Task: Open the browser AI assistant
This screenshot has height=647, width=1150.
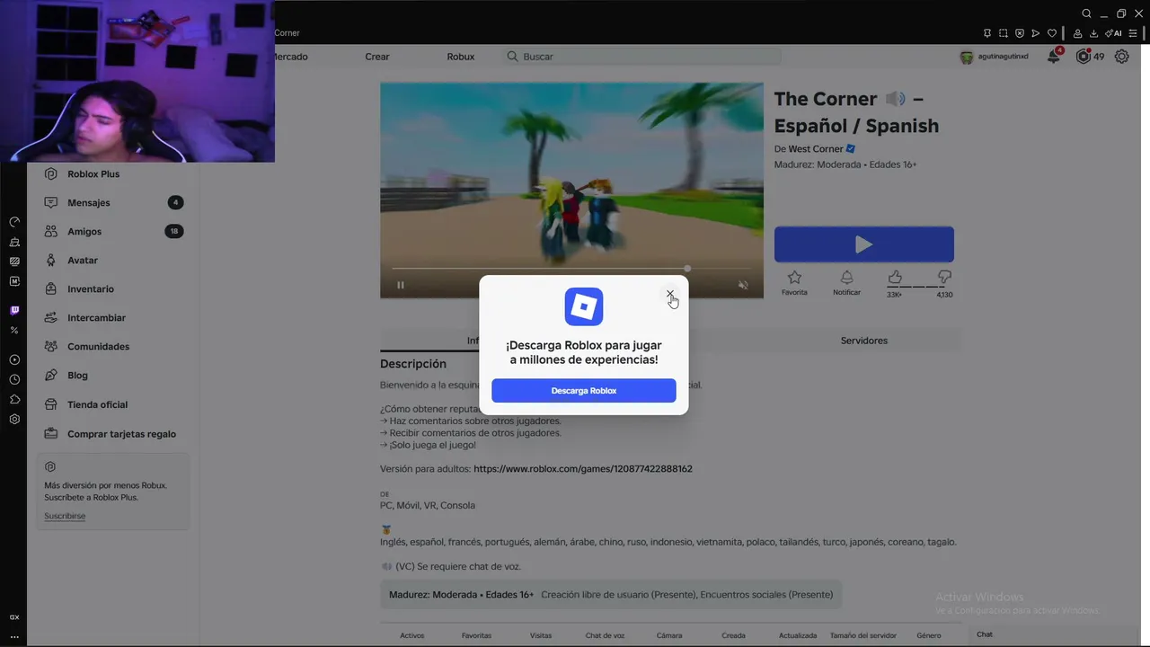Action: 1115,33
